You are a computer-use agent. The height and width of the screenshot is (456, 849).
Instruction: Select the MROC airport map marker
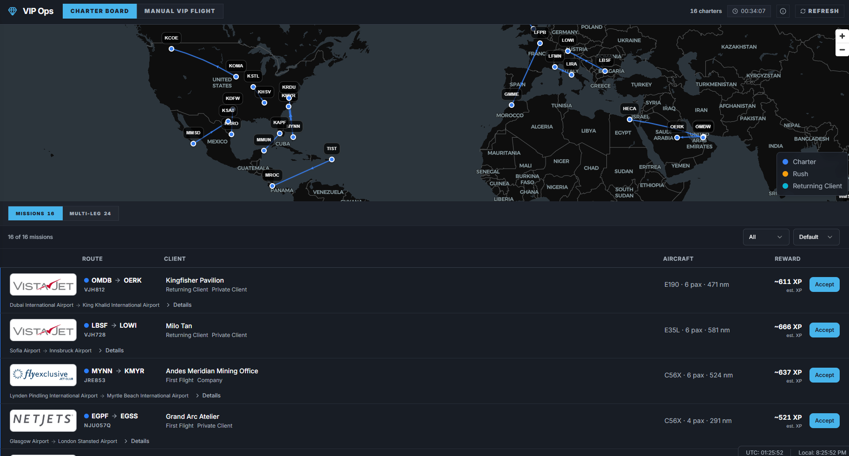(272, 186)
